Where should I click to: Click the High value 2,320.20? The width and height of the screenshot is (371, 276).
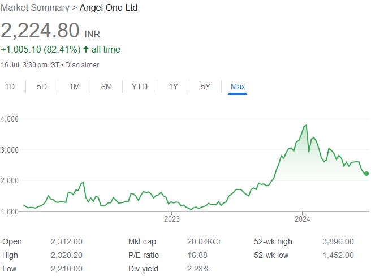click(67, 255)
